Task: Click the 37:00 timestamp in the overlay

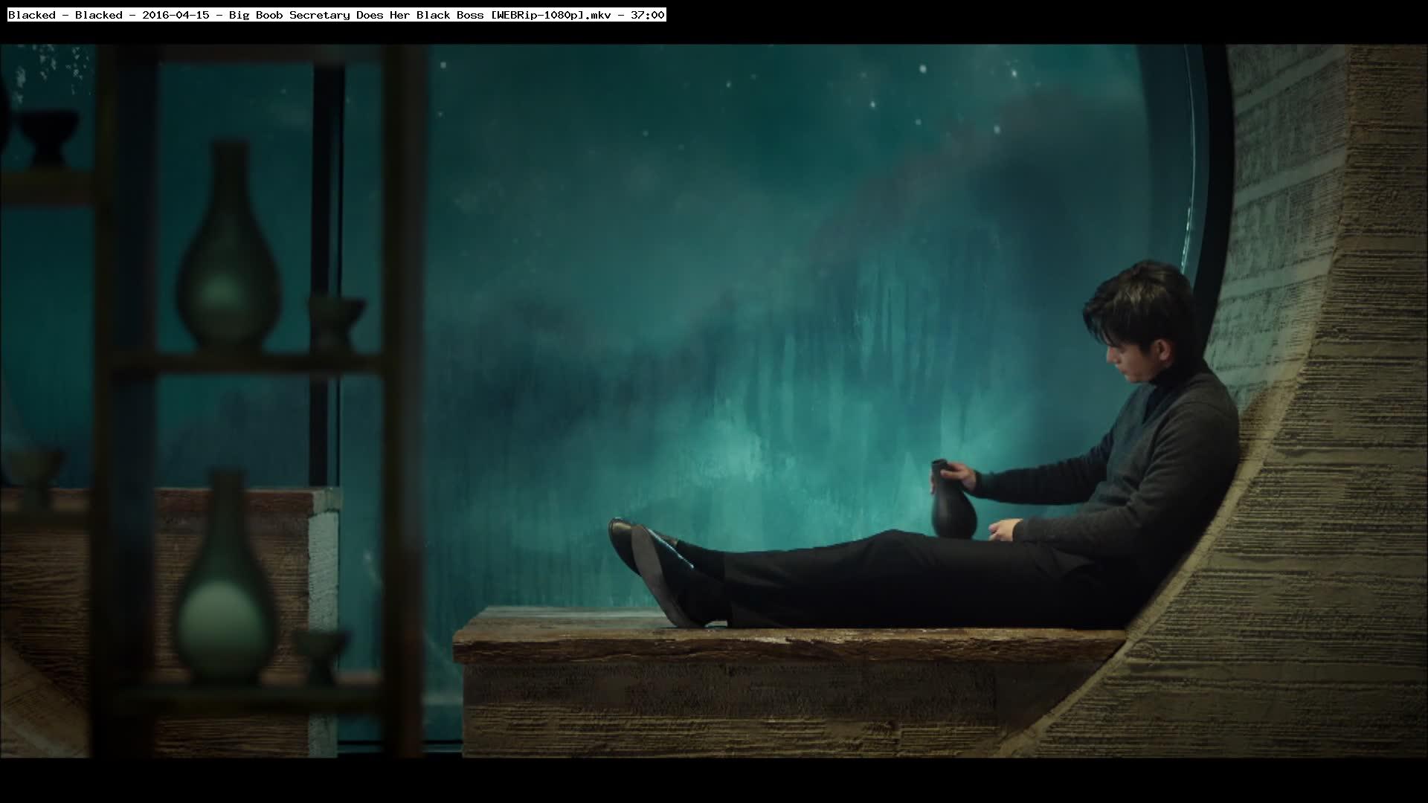Action: point(647,15)
